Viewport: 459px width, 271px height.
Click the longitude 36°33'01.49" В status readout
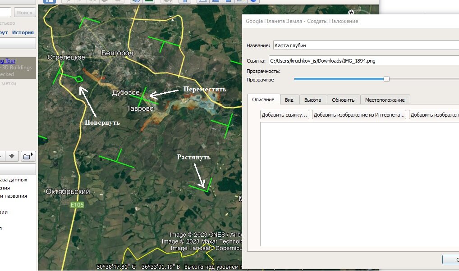click(161, 266)
